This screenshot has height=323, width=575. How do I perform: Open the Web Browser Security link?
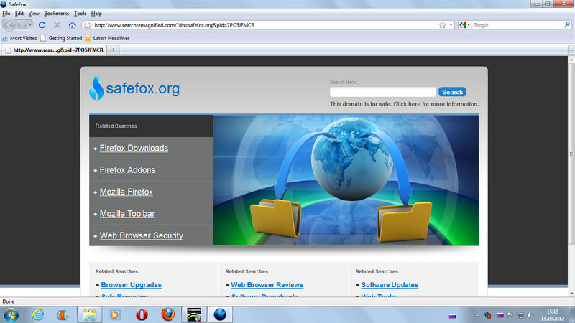(x=141, y=235)
